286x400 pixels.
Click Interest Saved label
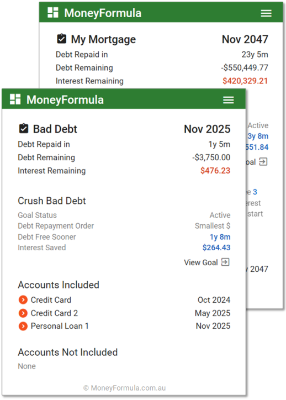pyautogui.click(x=42, y=248)
